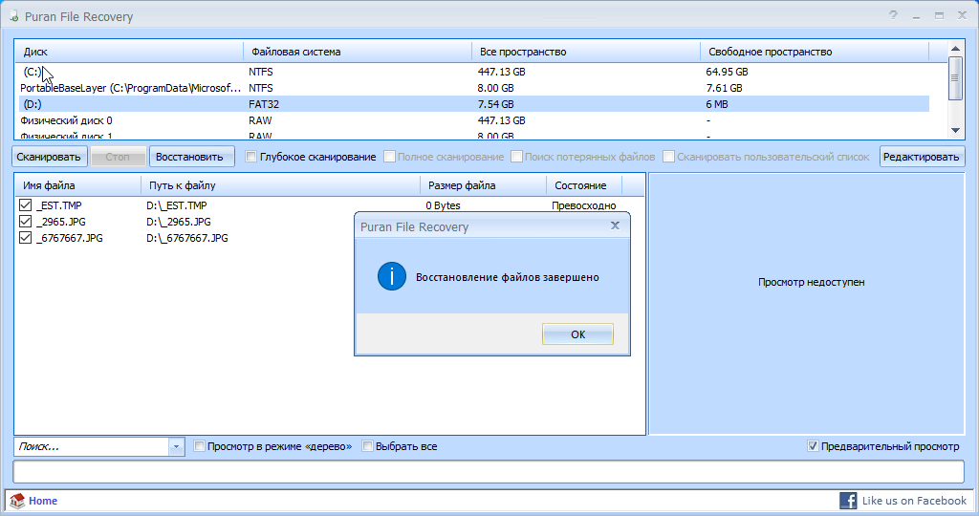This screenshot has width=979, height=516.
Task: Open Like us on Facebook link
Action: tap(914, 501)
